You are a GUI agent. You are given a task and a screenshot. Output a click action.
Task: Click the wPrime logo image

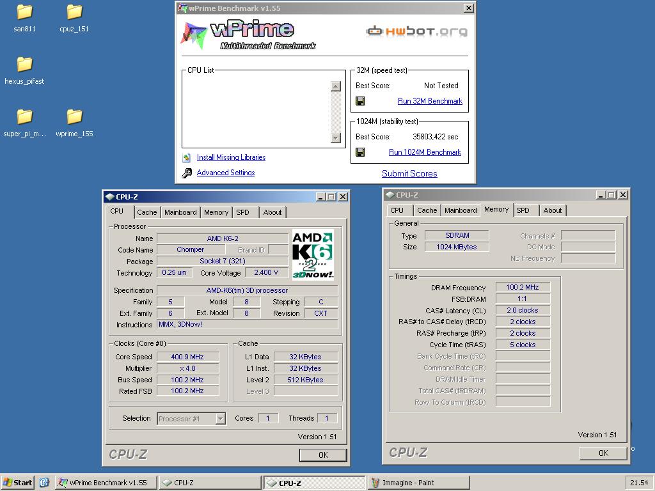(x=248, y=35)
